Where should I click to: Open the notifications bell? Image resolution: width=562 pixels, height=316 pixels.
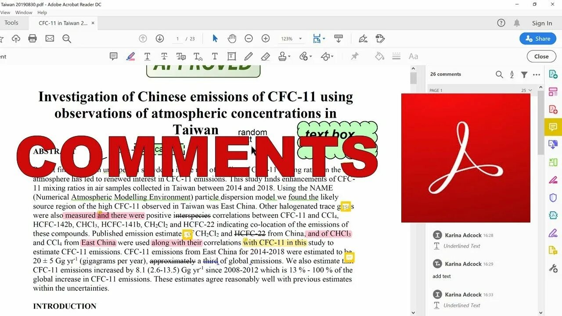[x=517, y=23]
